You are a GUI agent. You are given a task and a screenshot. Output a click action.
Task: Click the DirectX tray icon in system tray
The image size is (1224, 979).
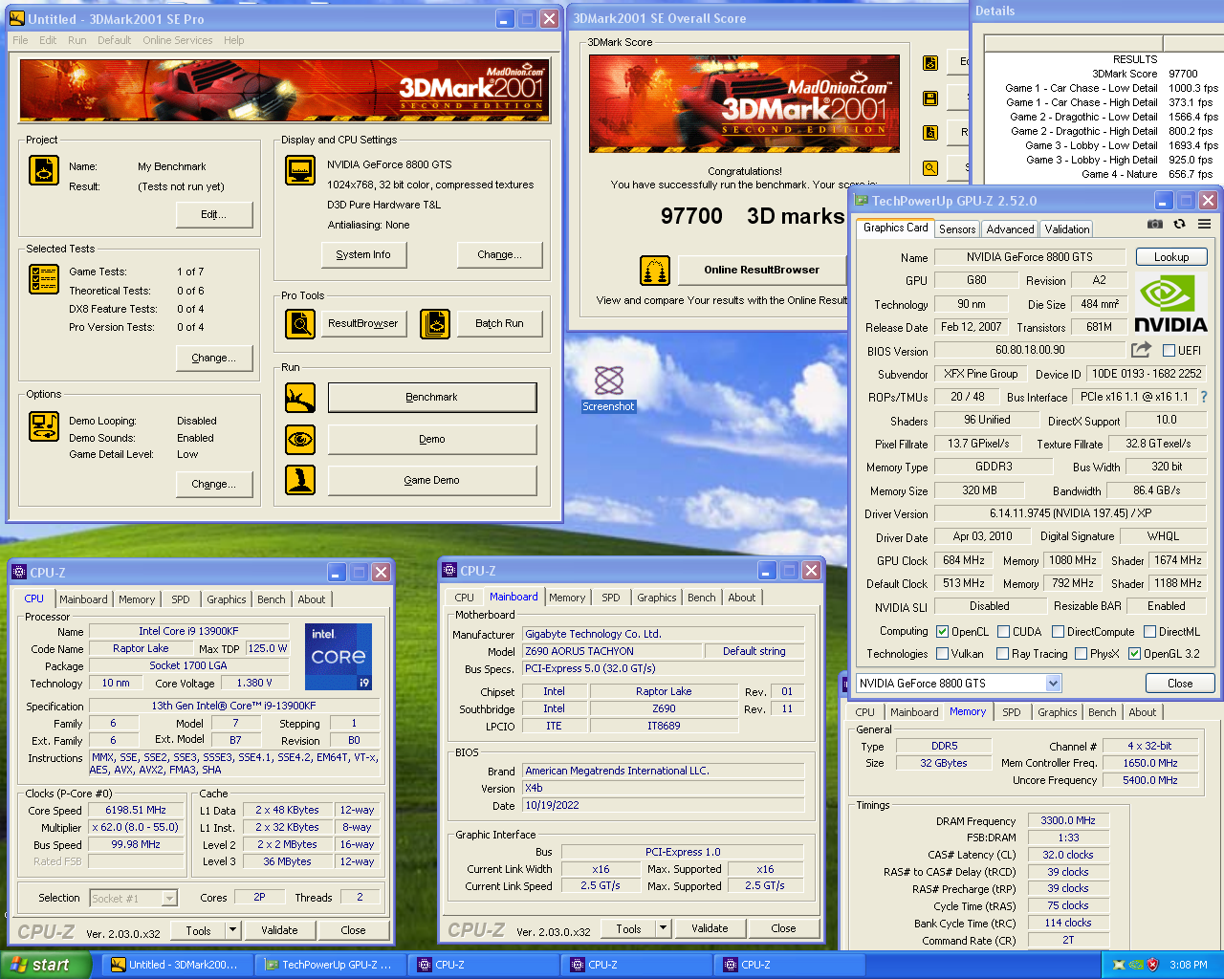pyautogui.click(x=1118, y=965)
